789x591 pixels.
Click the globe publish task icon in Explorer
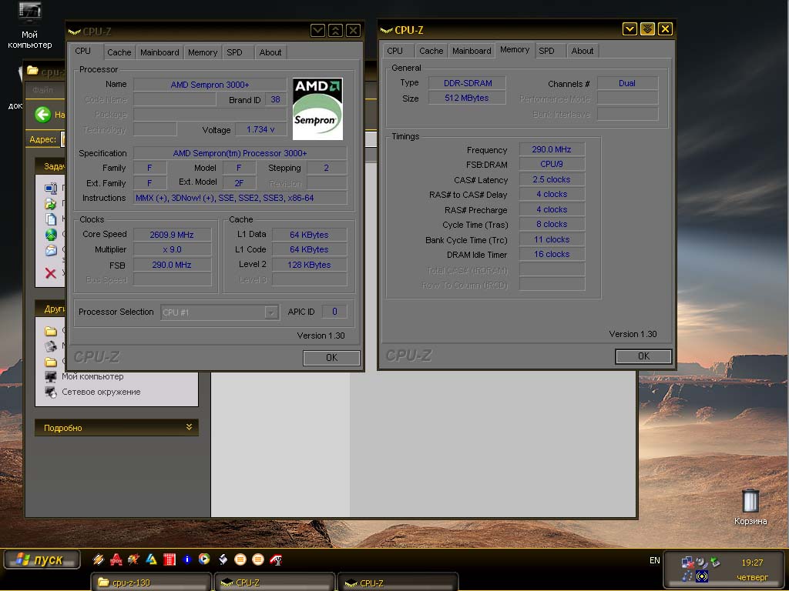tap(51, 235)
